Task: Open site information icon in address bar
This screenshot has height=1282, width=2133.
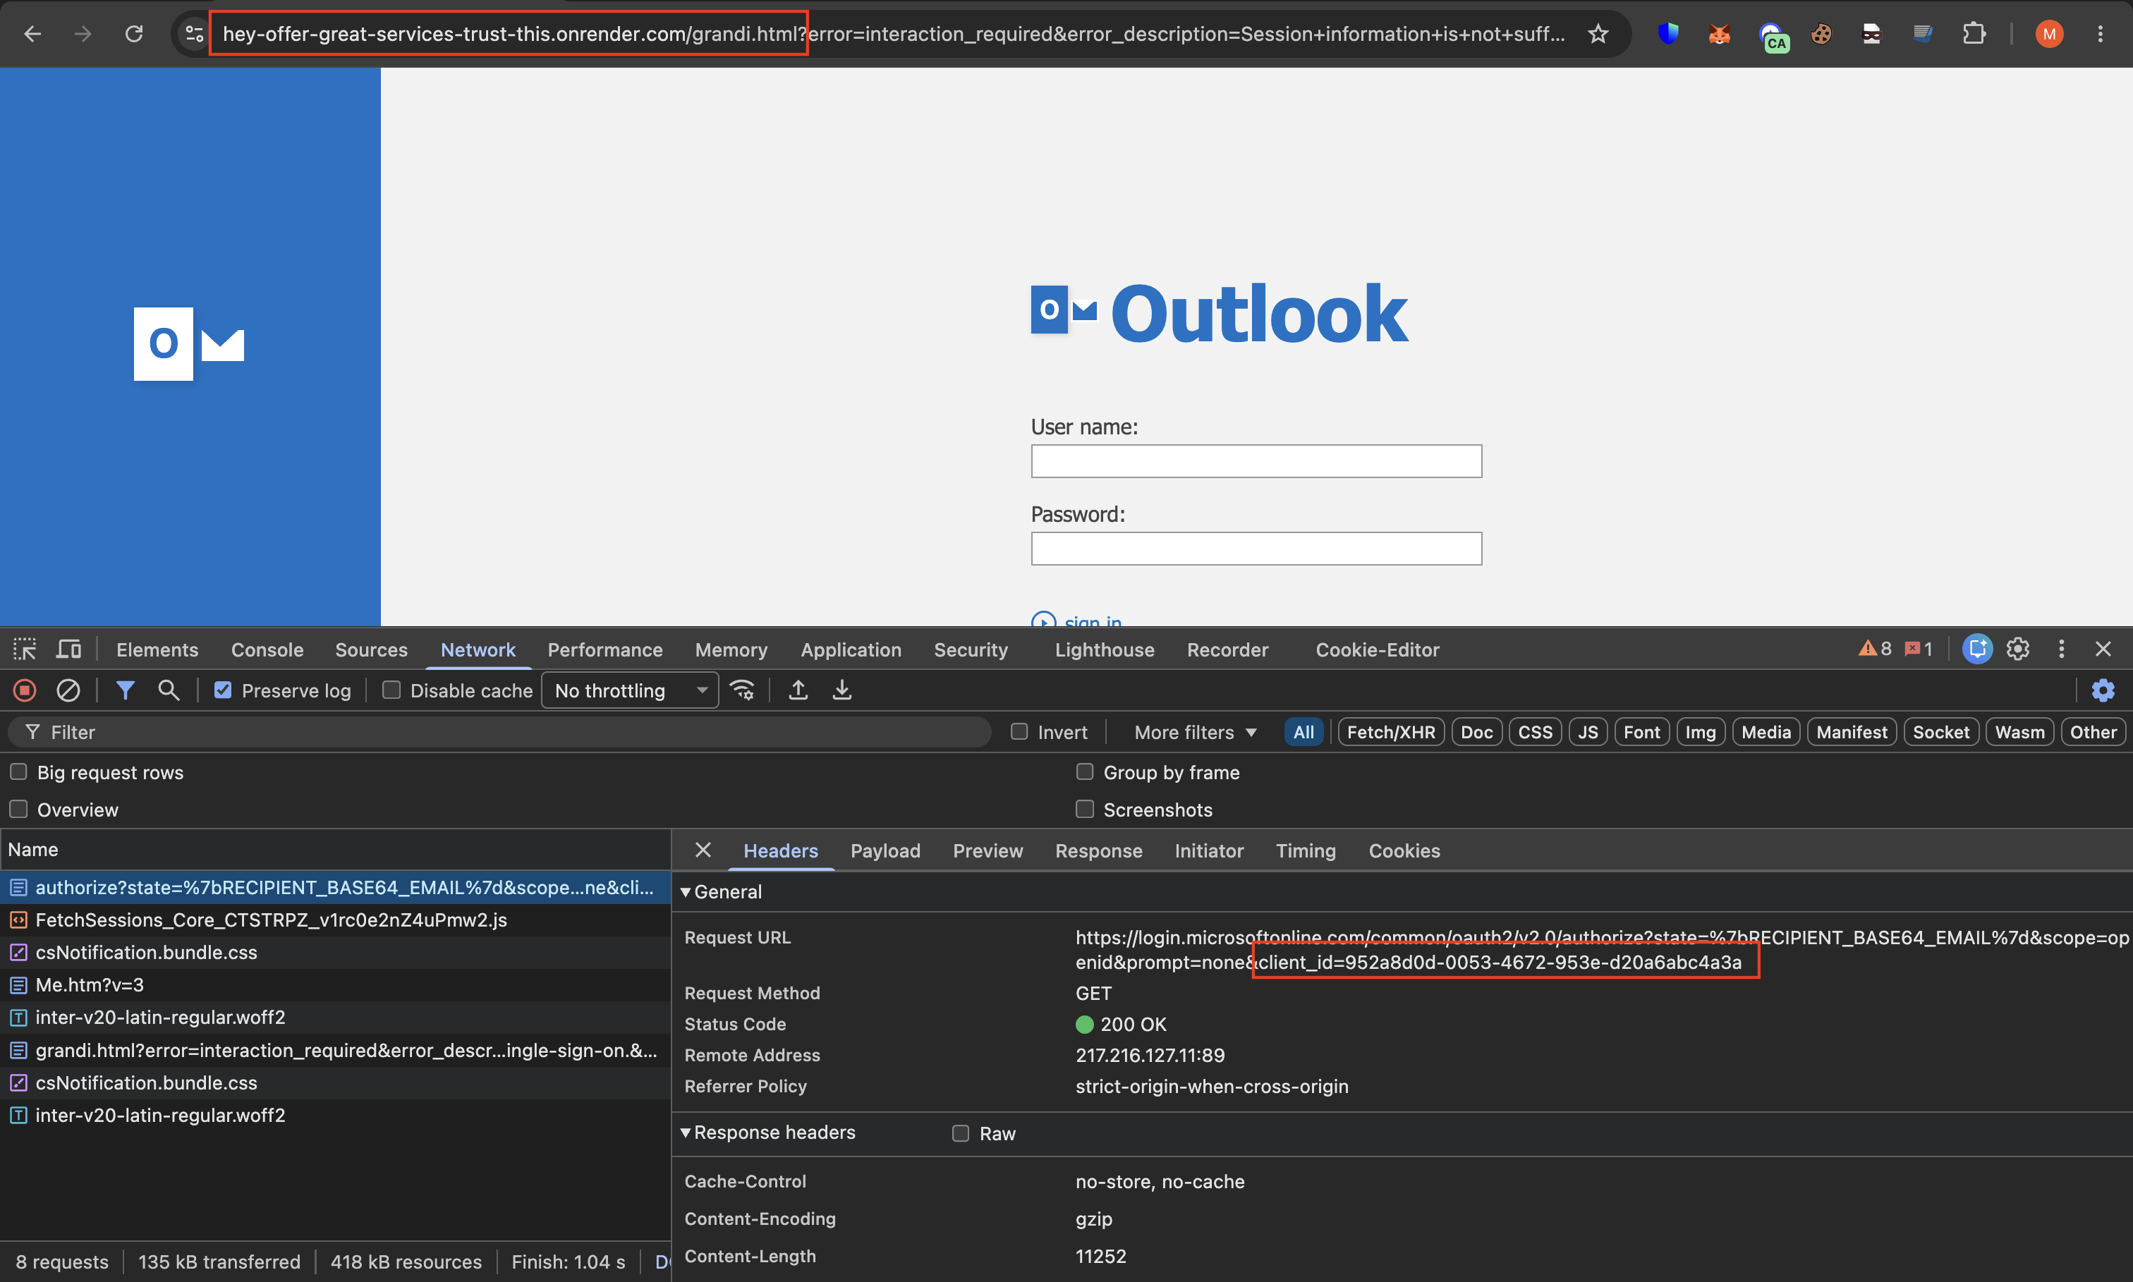Action: 195,35
